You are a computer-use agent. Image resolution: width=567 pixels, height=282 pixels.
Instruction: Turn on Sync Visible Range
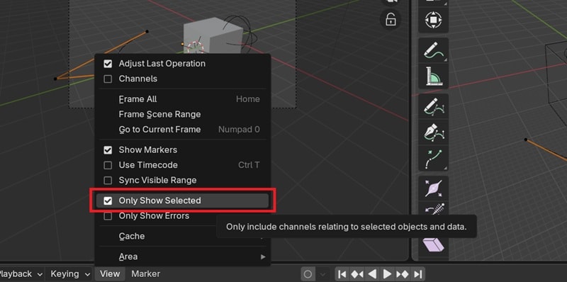[x=108, y=181]
